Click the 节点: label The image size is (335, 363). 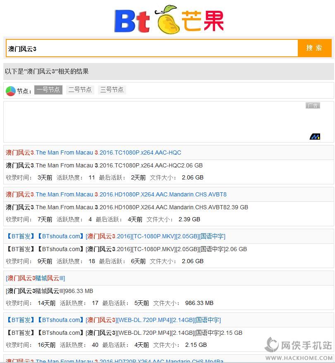point(24,91)
